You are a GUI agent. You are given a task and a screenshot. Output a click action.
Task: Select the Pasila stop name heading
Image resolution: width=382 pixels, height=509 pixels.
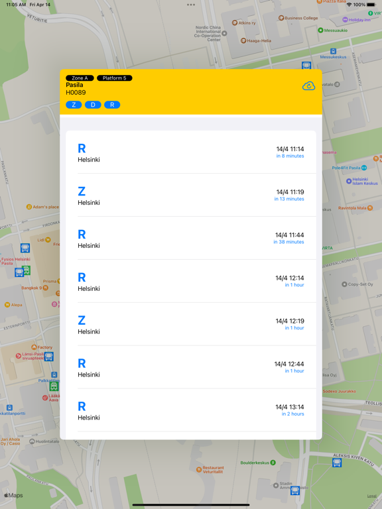point(74,85)
